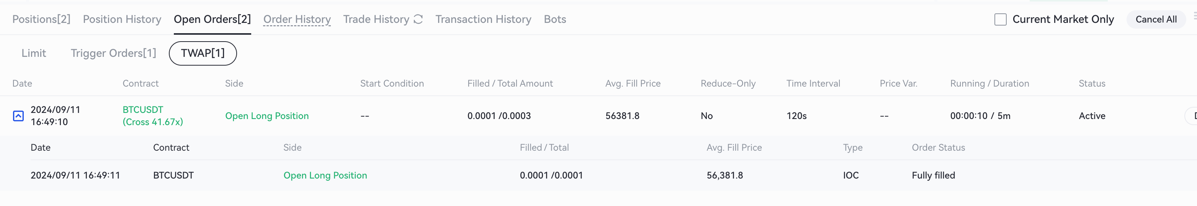This screenshot has height=206, width=1197.
Task: Click the Running / Duration column header
Action: tap(989, 83)
